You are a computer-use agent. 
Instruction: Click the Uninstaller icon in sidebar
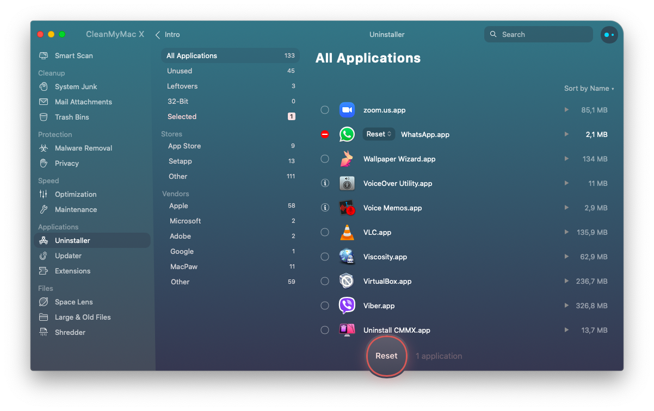[44, 240]
